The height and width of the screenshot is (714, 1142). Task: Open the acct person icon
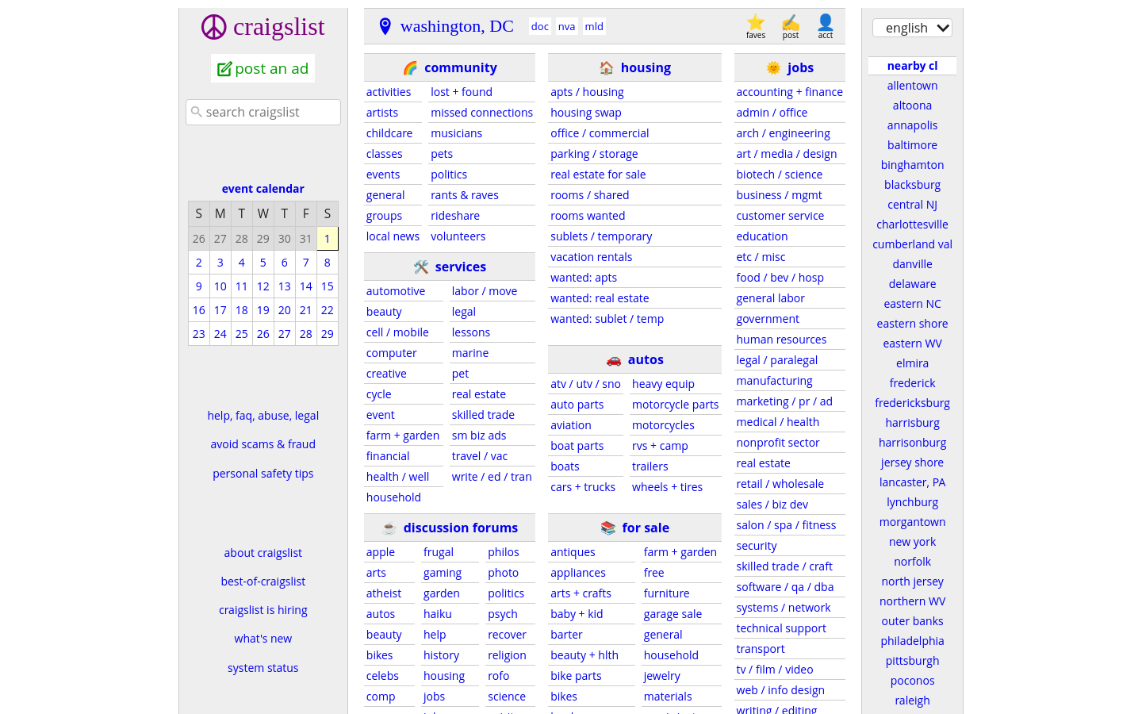pos(826,22)
